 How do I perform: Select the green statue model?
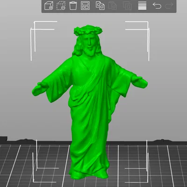[90, 102]
